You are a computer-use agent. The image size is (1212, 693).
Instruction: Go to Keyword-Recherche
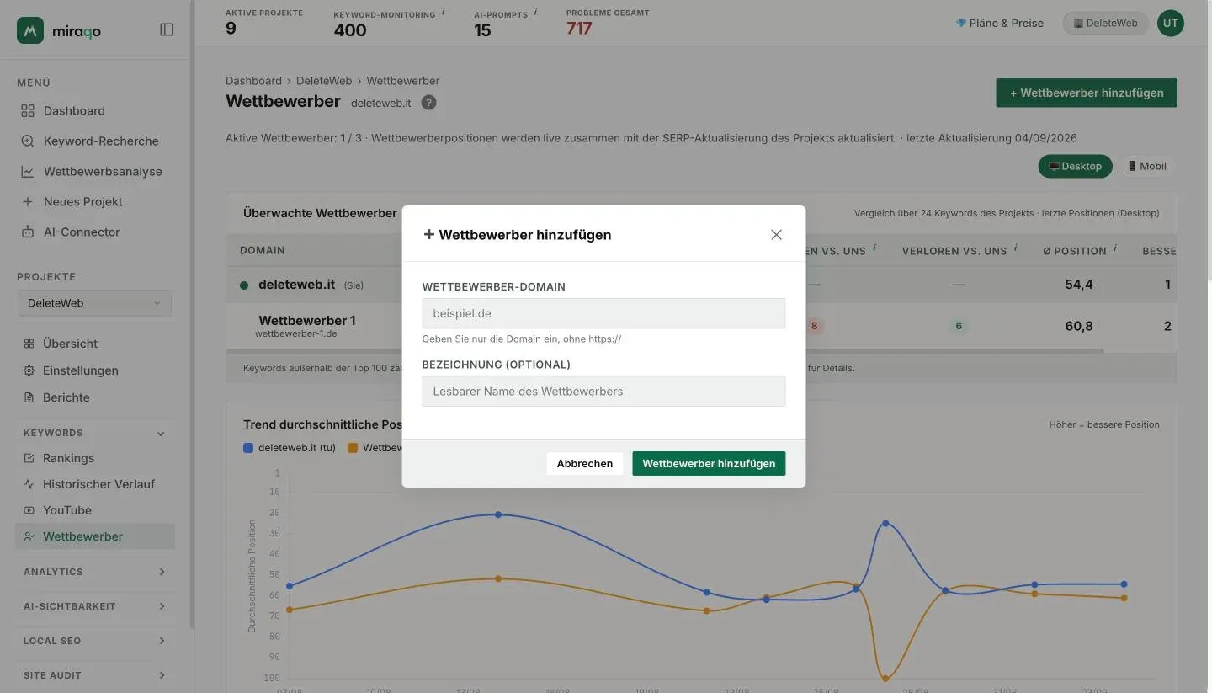[101, 141]
